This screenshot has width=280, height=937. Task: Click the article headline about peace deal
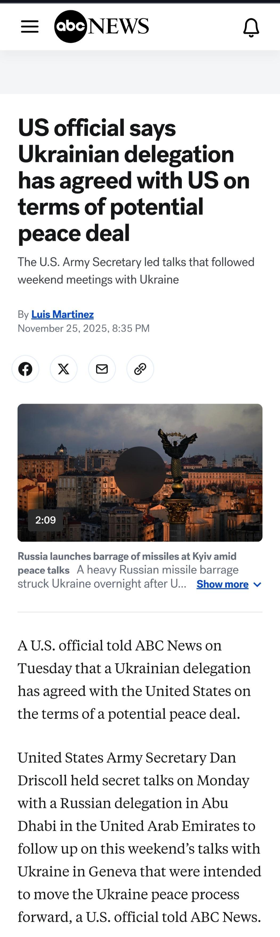tap(134, 180)
